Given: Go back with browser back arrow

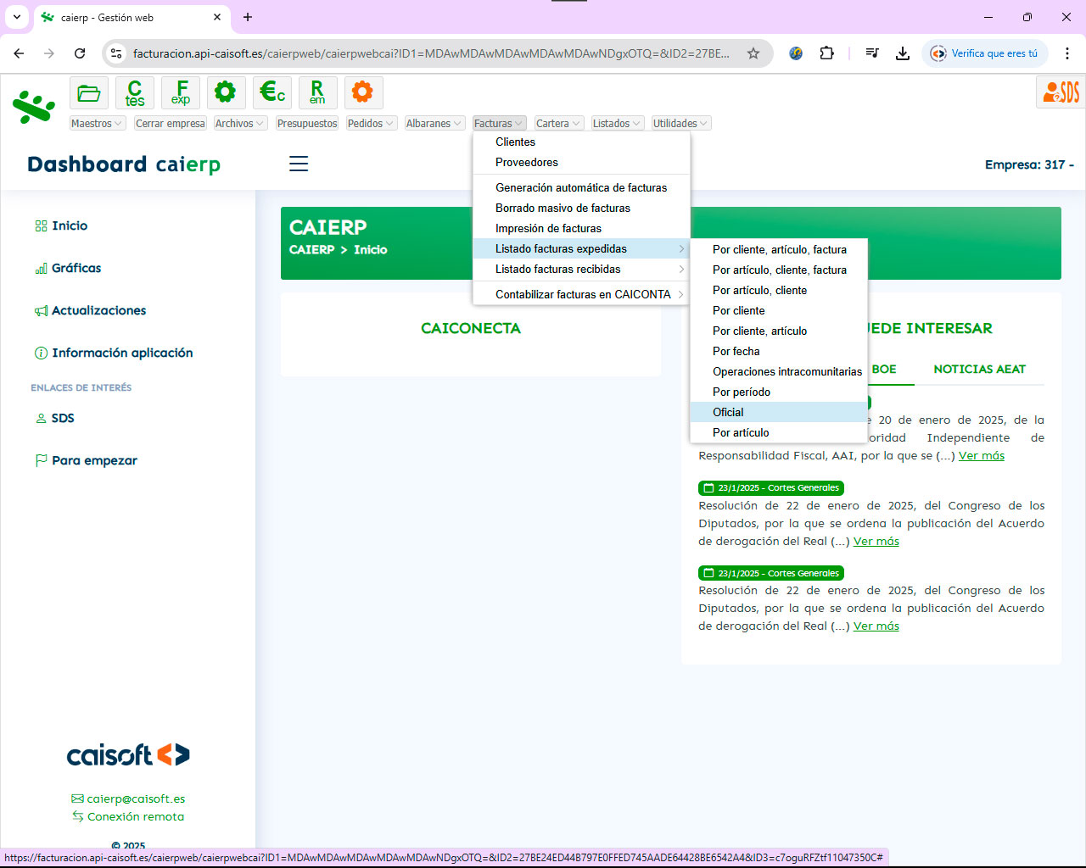Looking at the screenshot, I should click(19, 53).
